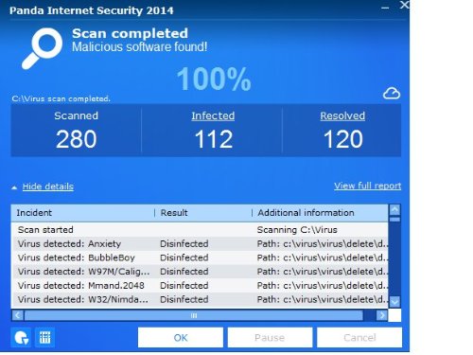Viewport: 473px width, 355px height.
Task: Open the shield dropdown icon at bottom left
Action: pyautogui.click(x=21, y=338)
